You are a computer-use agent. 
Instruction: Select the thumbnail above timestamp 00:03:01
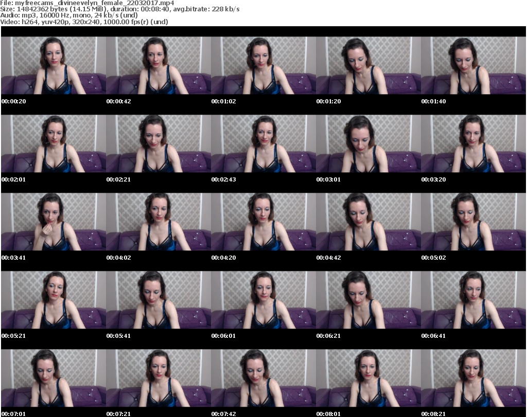pyautogui.click(x=368, y=143)
